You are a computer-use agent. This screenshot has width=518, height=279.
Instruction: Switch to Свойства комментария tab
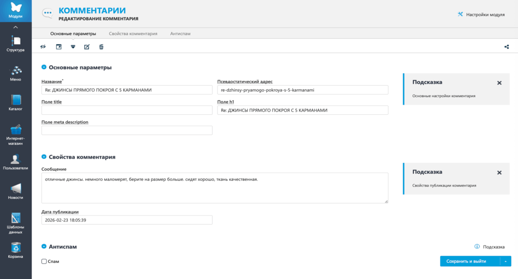coord(133,34)
